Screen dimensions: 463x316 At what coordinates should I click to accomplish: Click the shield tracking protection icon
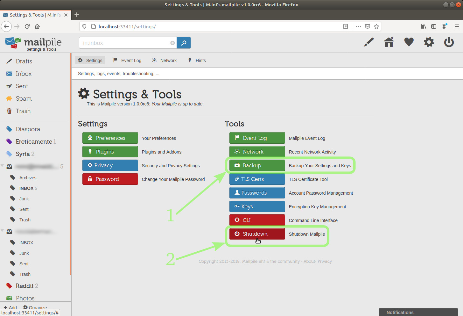pyautogui.click(x=84, y=26)
